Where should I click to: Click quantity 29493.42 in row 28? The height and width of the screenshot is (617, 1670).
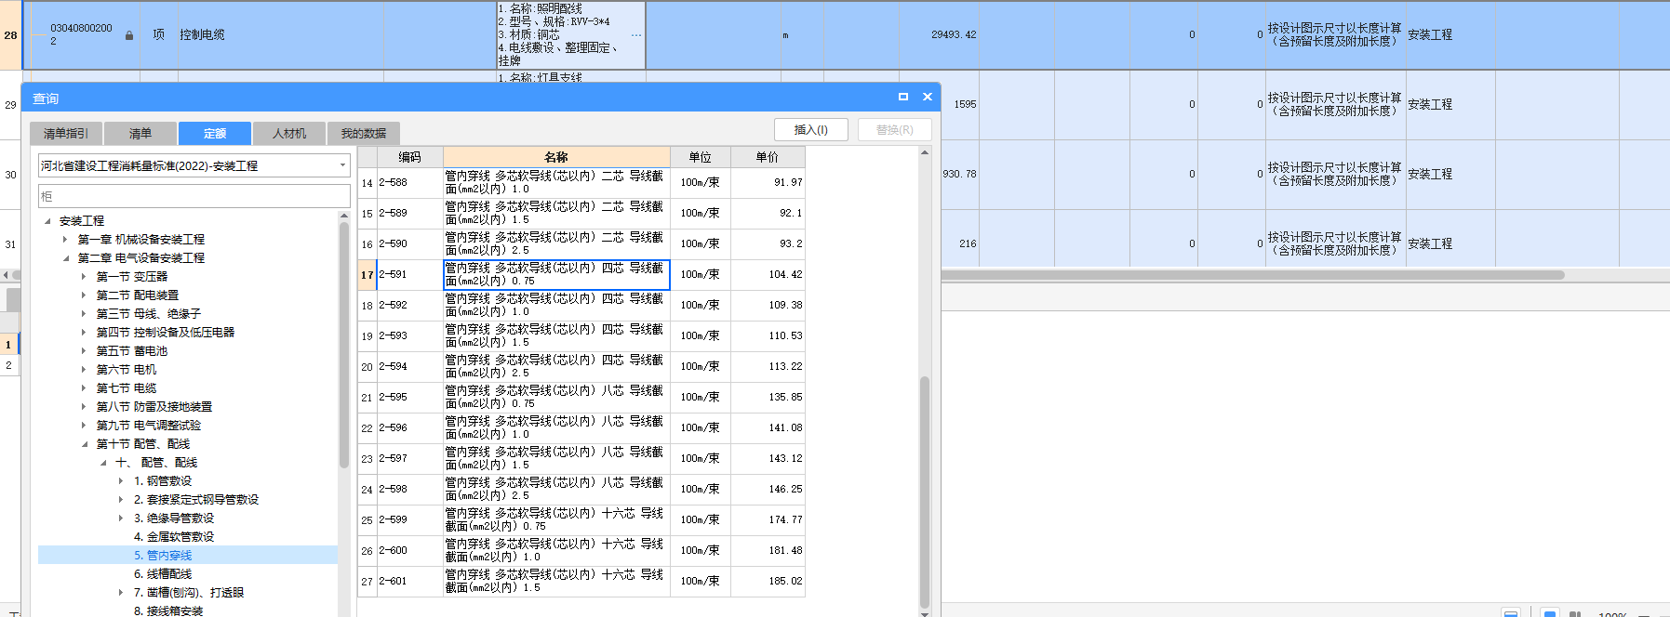954,35
